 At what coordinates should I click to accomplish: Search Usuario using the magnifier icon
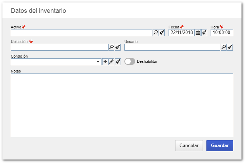[223, 47]
